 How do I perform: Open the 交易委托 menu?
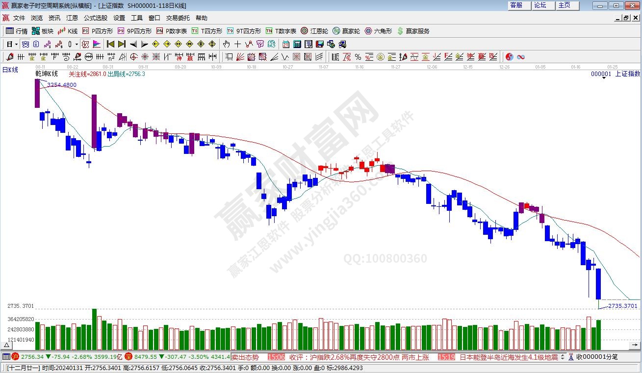click(x=178, y=18)
